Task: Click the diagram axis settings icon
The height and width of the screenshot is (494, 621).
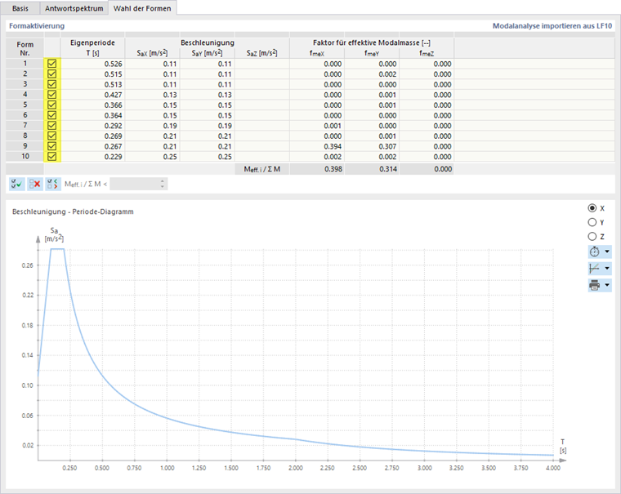Action: point(595,269)
